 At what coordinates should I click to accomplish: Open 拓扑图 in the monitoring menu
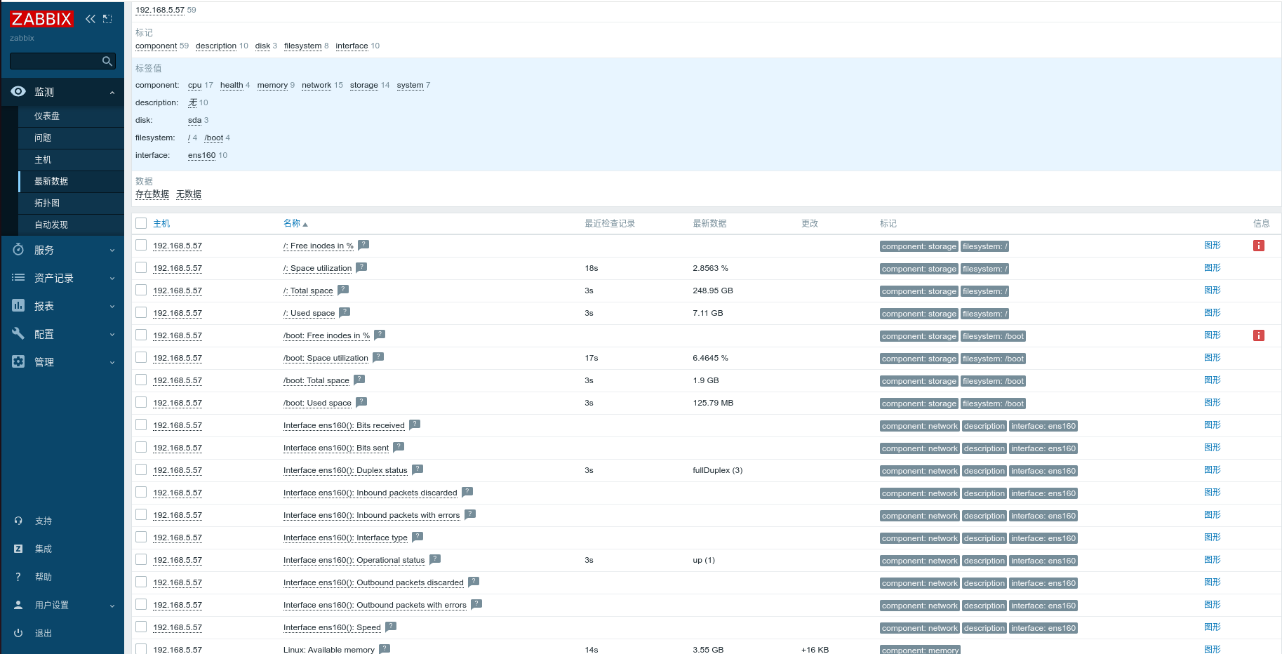(x=47, y=203)
